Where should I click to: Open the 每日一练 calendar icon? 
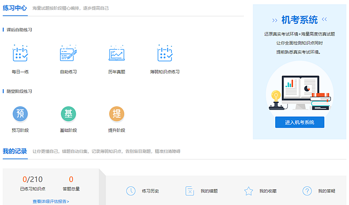[20, 53]
